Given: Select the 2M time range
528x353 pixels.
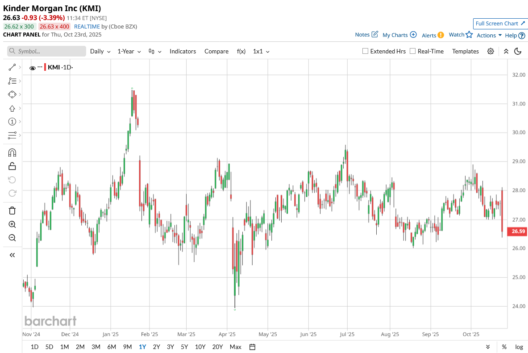Looking at the screenshot, I should coord(80,347).
